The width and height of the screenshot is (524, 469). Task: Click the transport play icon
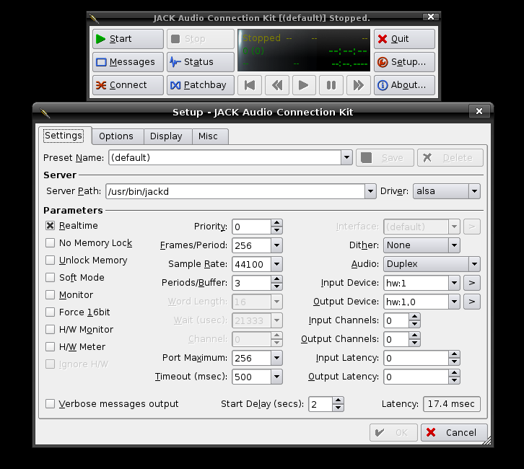pos(304,85)
